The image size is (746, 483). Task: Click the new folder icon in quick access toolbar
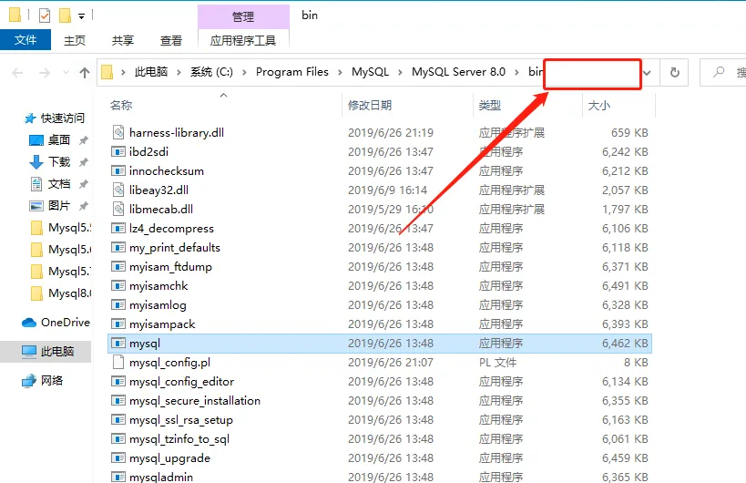(x=65, y=15)
